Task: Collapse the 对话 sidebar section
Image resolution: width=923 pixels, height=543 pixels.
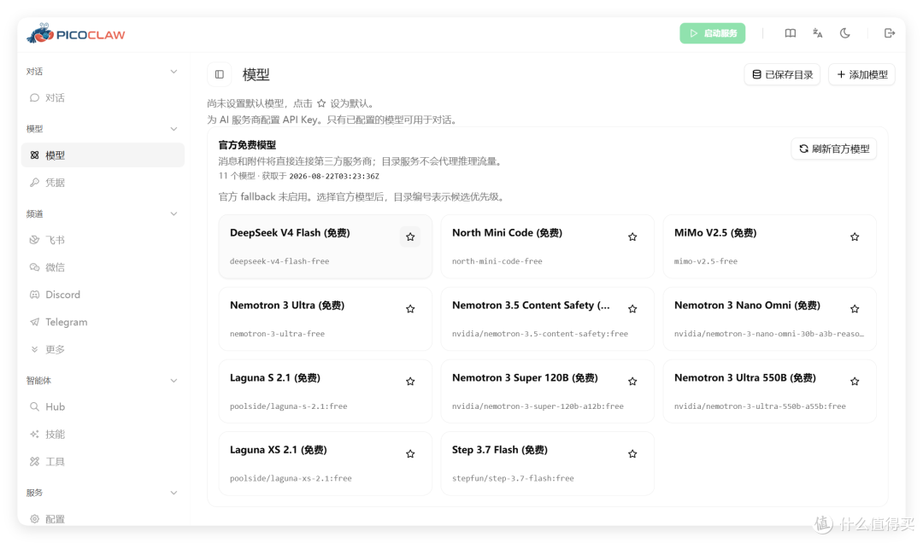Action: pos(173,72)
